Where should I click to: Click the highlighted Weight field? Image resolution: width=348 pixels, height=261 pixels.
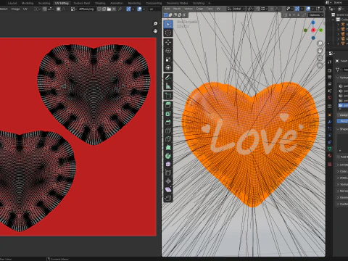tap(343, 121)
